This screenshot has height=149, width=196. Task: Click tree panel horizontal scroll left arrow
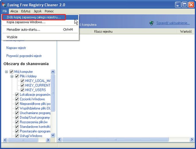(x=5, y=140)
